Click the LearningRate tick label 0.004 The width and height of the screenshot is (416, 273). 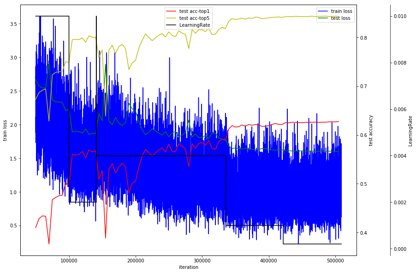pyautogui.click(x=400, y=156)
